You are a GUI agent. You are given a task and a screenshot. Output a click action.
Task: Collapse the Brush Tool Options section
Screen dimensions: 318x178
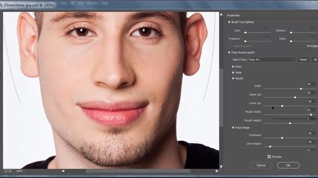click(229, 22)
